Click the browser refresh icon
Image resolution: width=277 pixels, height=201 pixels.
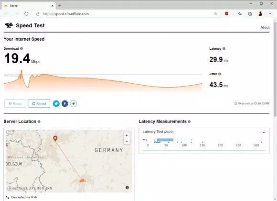click(x=26, y=13)
